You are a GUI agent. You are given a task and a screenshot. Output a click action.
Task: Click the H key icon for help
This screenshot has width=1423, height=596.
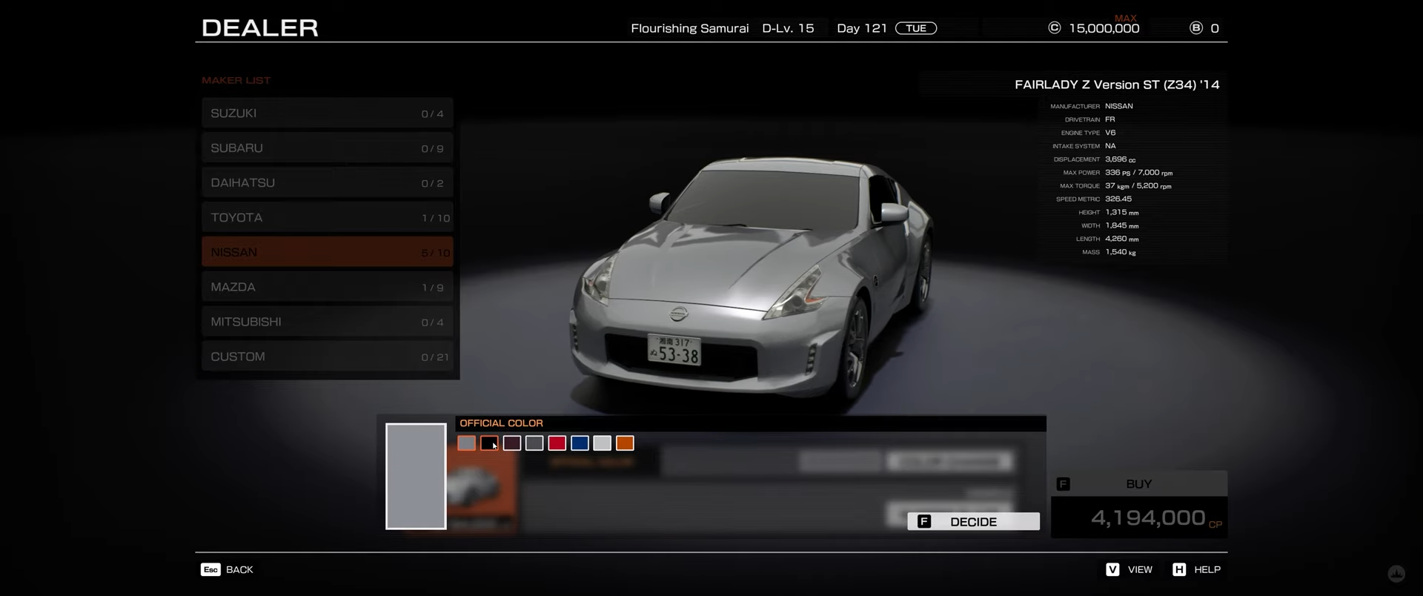tap(1179, 569)
